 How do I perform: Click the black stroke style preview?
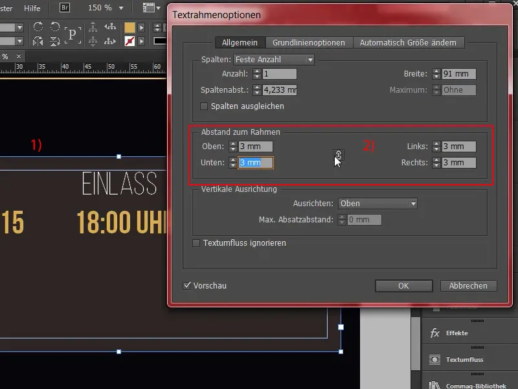160,41
